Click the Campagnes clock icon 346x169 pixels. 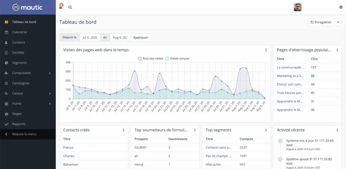[6, 83]
